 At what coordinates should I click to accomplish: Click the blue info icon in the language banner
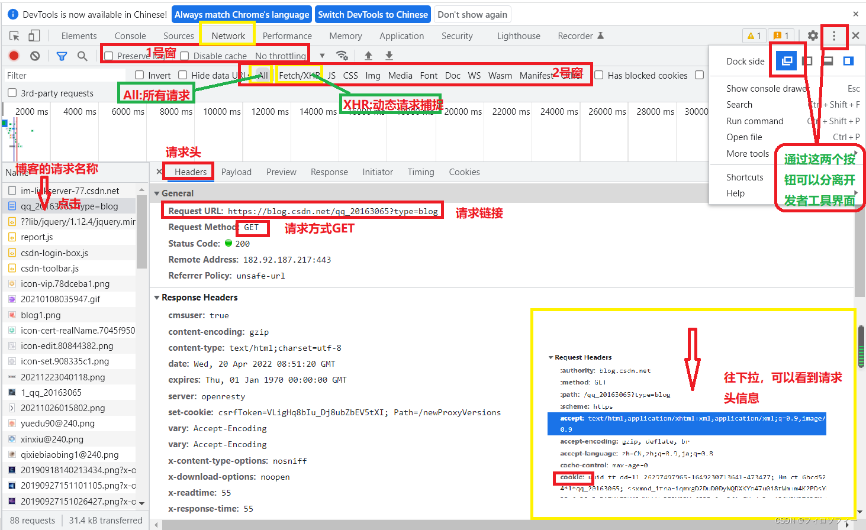(12, 14)
